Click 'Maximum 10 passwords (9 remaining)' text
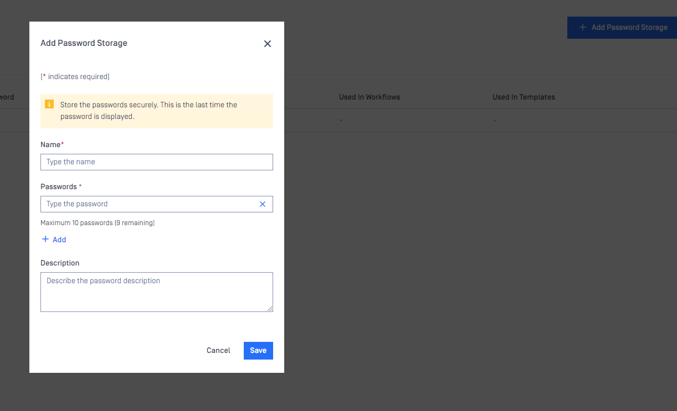Image resolution: width=677 pixels, height=411 pixels. (x=98, y=223)
